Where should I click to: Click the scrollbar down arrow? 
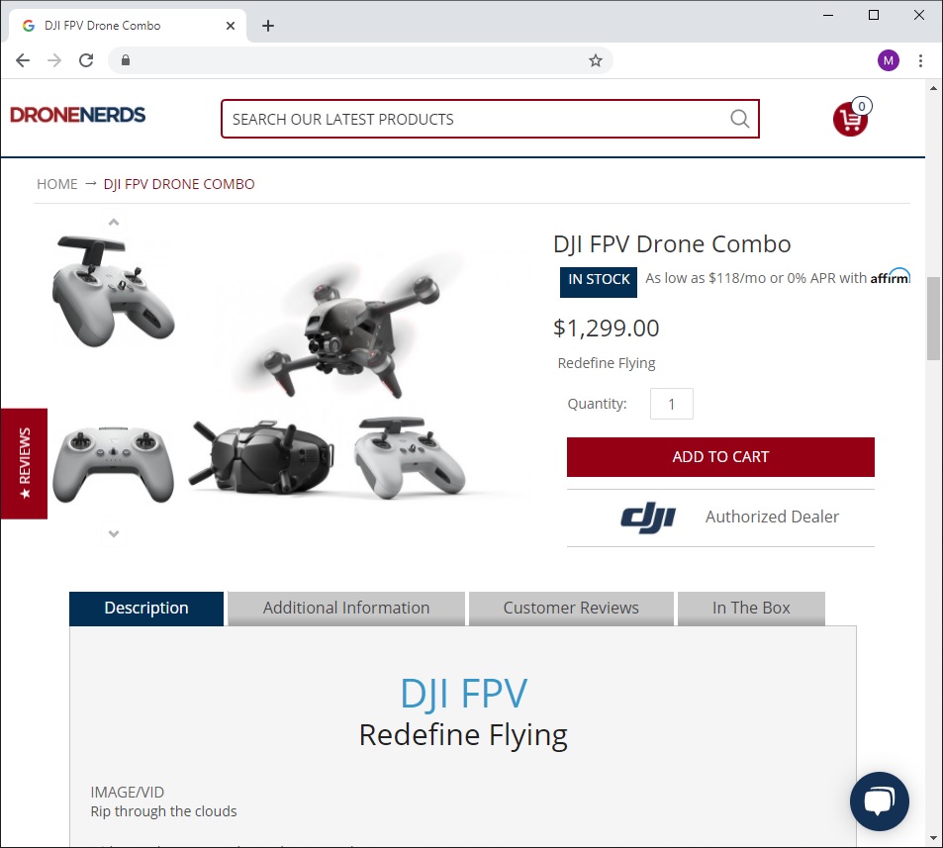(x=933, y=838)
